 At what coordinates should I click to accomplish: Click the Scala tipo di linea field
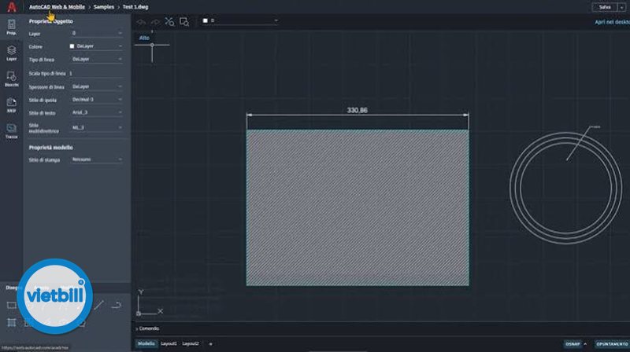click(95, 73)
